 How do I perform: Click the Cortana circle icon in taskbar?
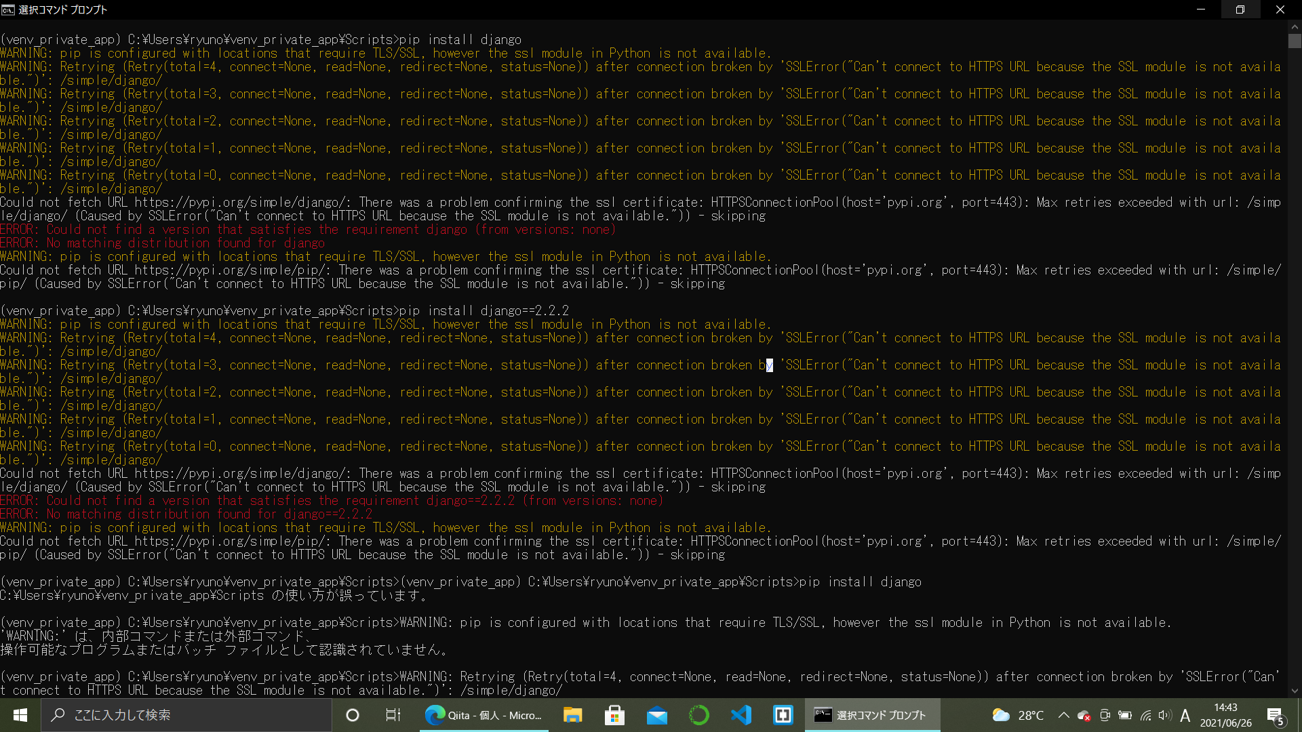[x=352, y=715]
